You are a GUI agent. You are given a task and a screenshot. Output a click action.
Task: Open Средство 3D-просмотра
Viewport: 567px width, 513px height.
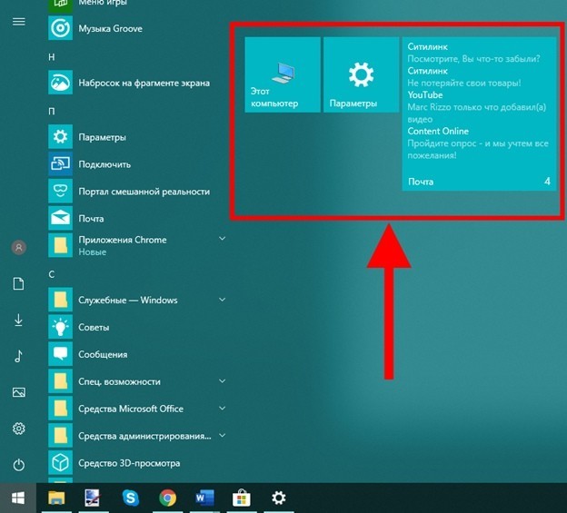pyautogui.click(x=136, y=463)
